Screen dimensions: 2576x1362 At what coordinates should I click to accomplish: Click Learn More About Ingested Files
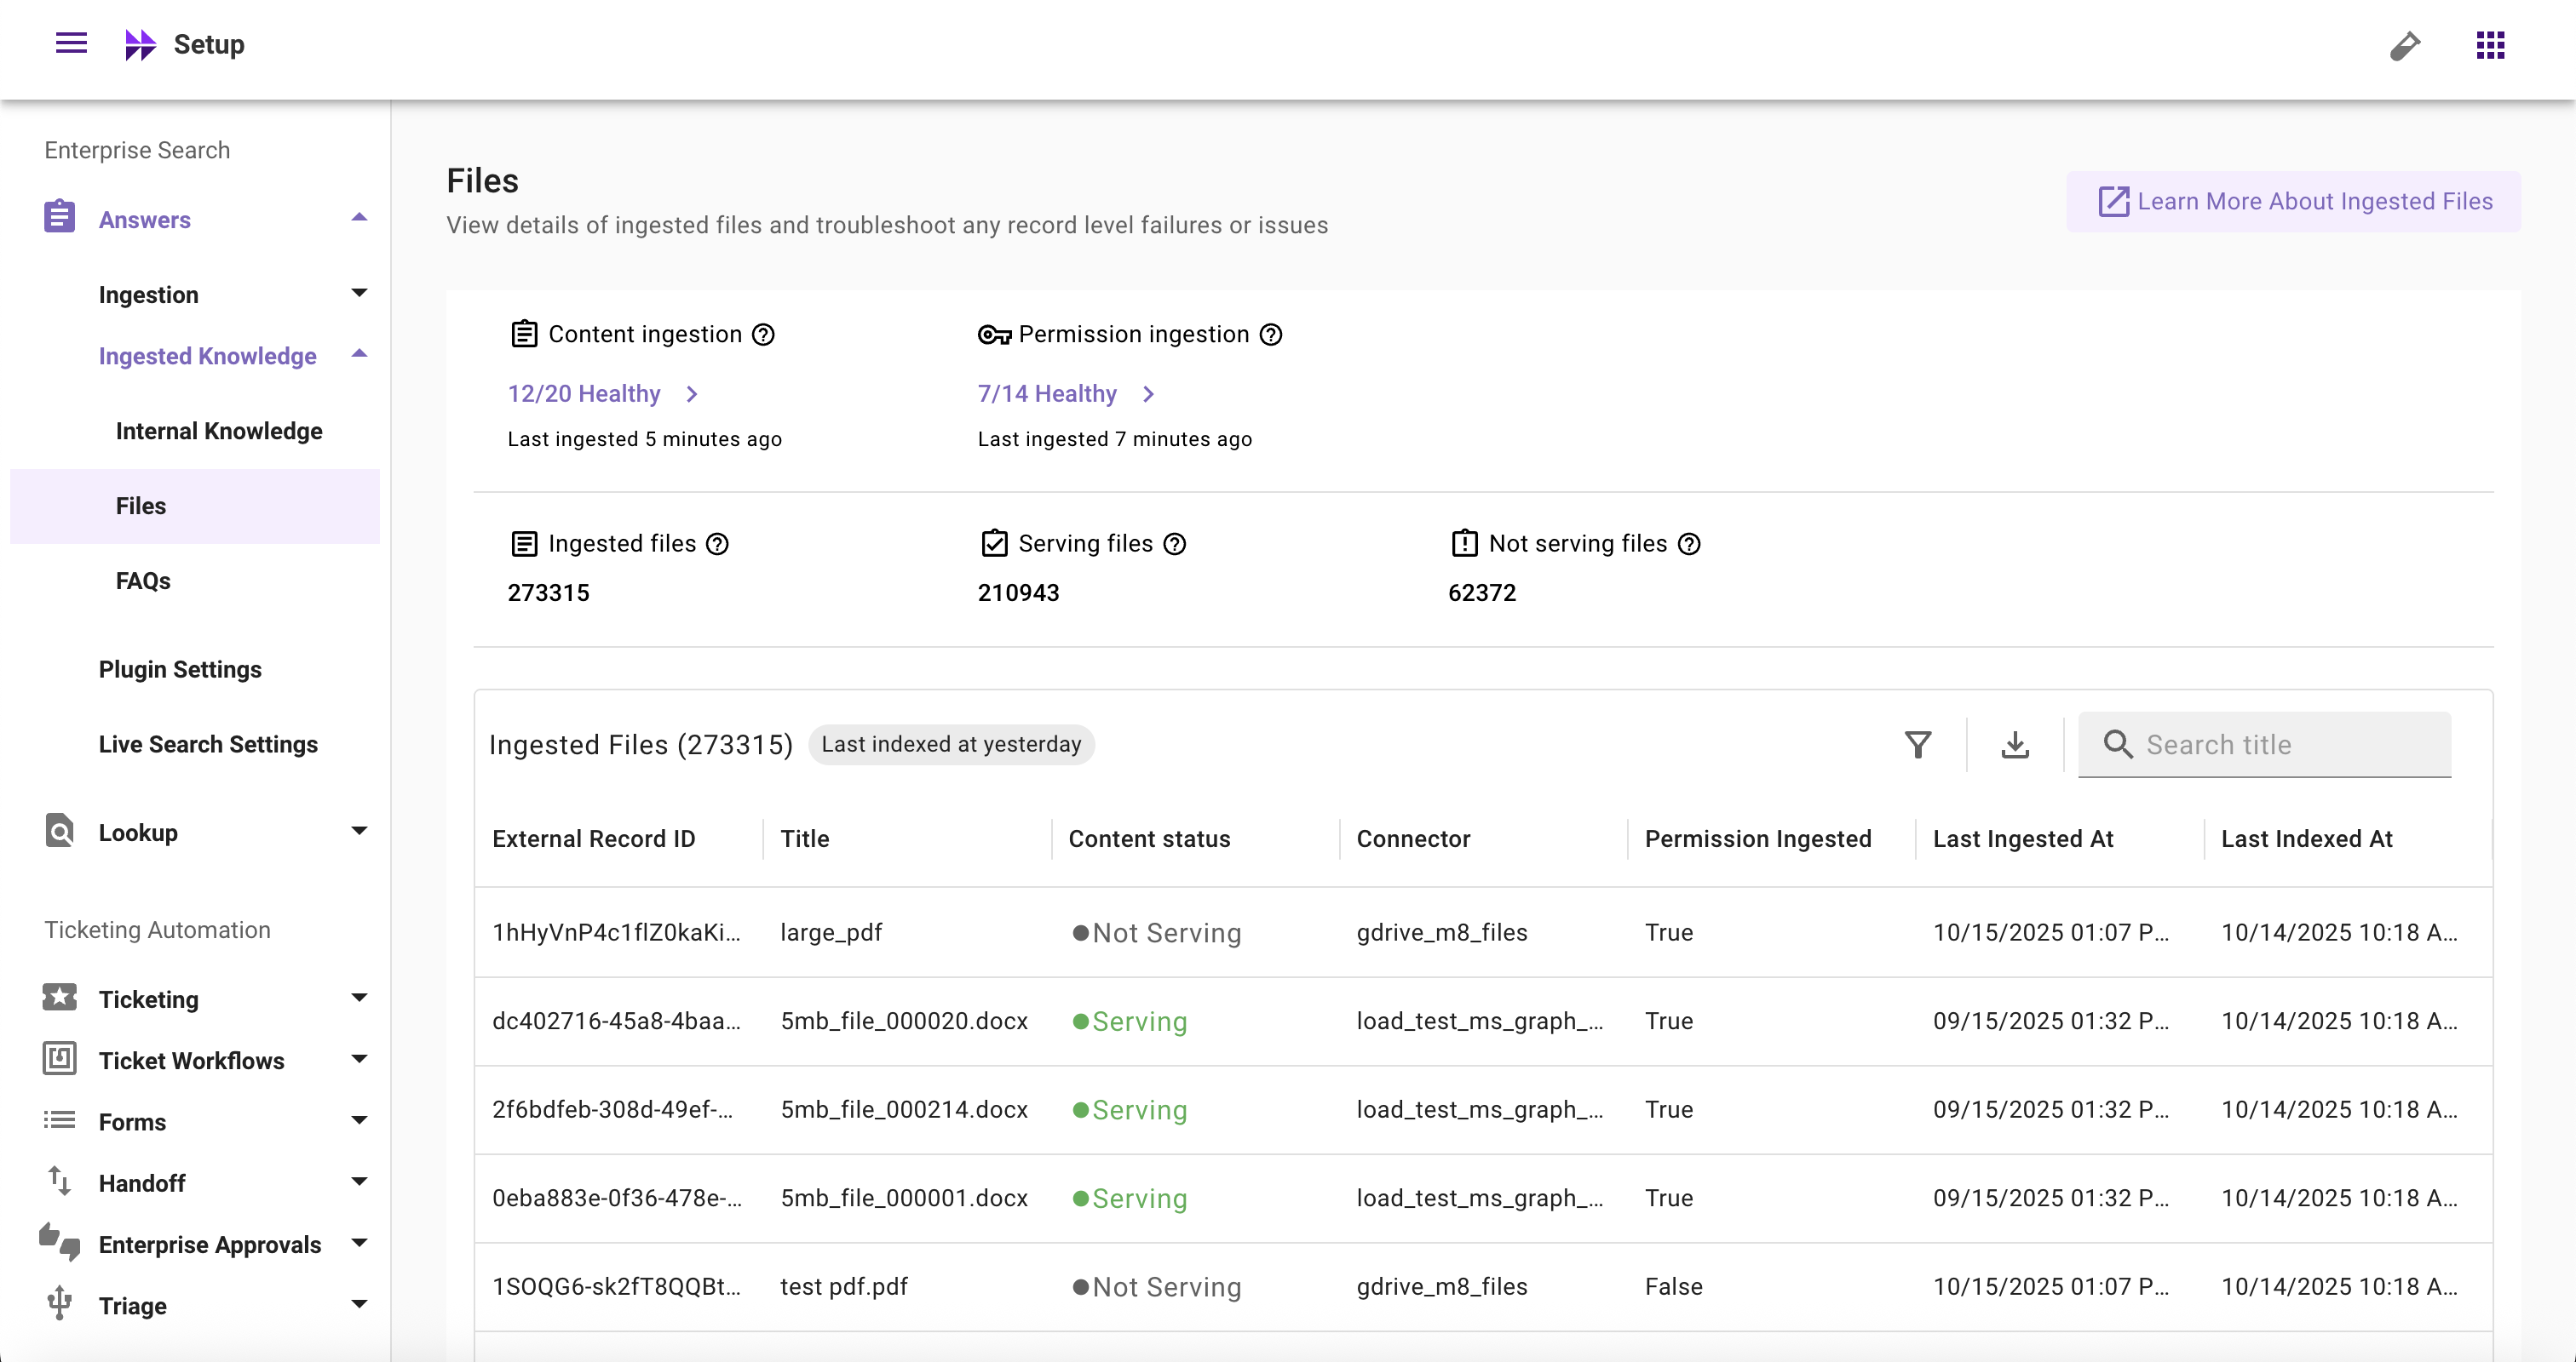pyautogui.click(x=2294, y=202)
